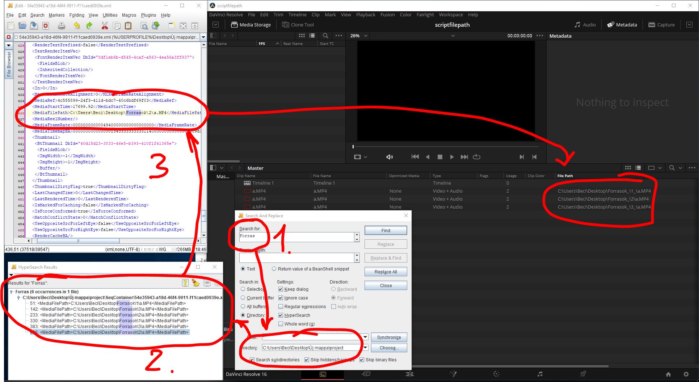Open the jEdit buffer switcher dropdown arrow
699x382 pixels.
(203, 37)
